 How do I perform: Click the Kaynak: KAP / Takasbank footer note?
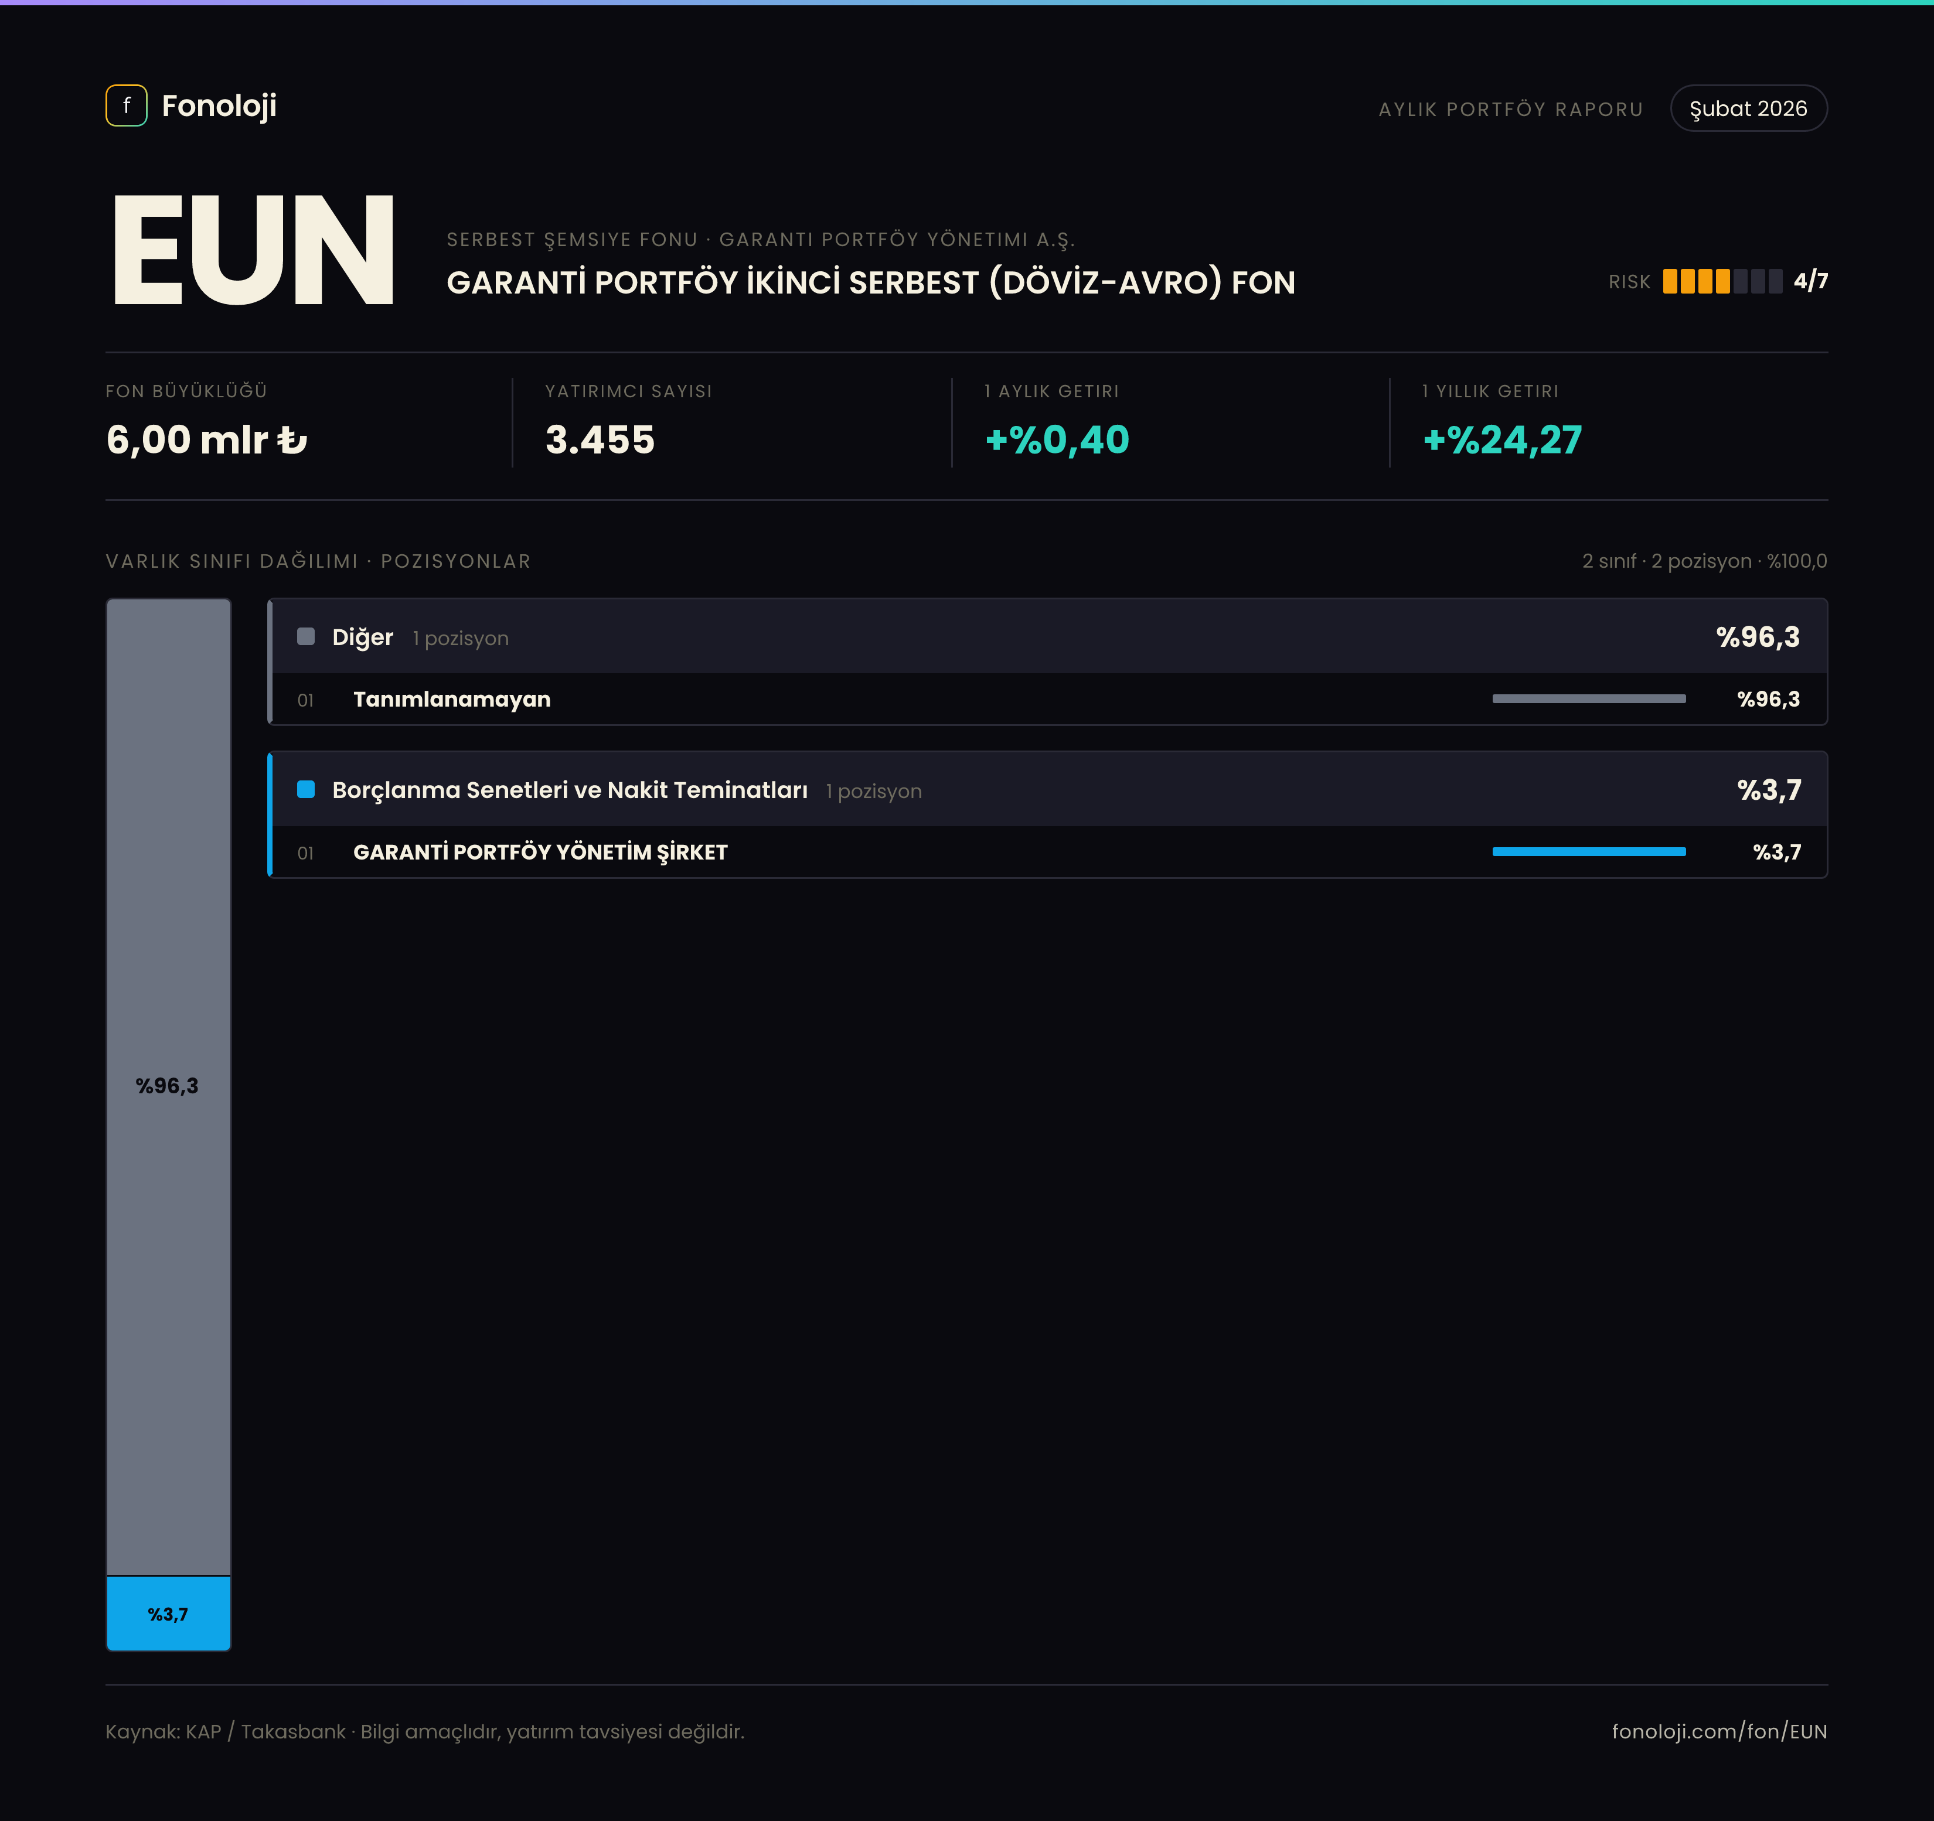click(x=425, y=1731)
